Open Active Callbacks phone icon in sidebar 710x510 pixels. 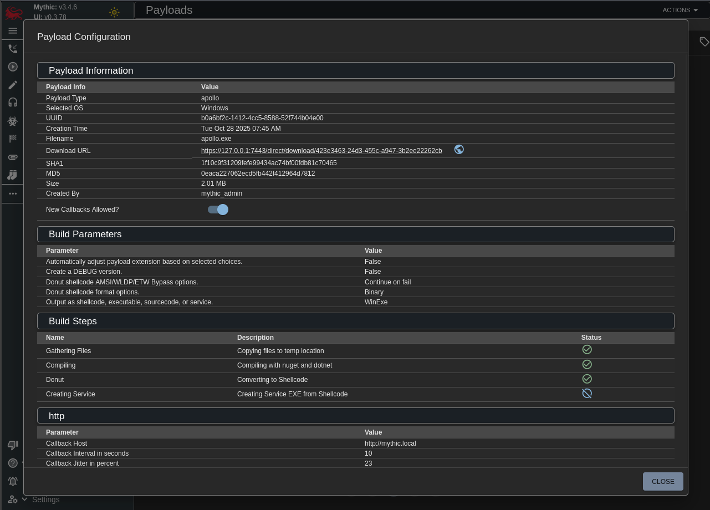tap(13, 49)
